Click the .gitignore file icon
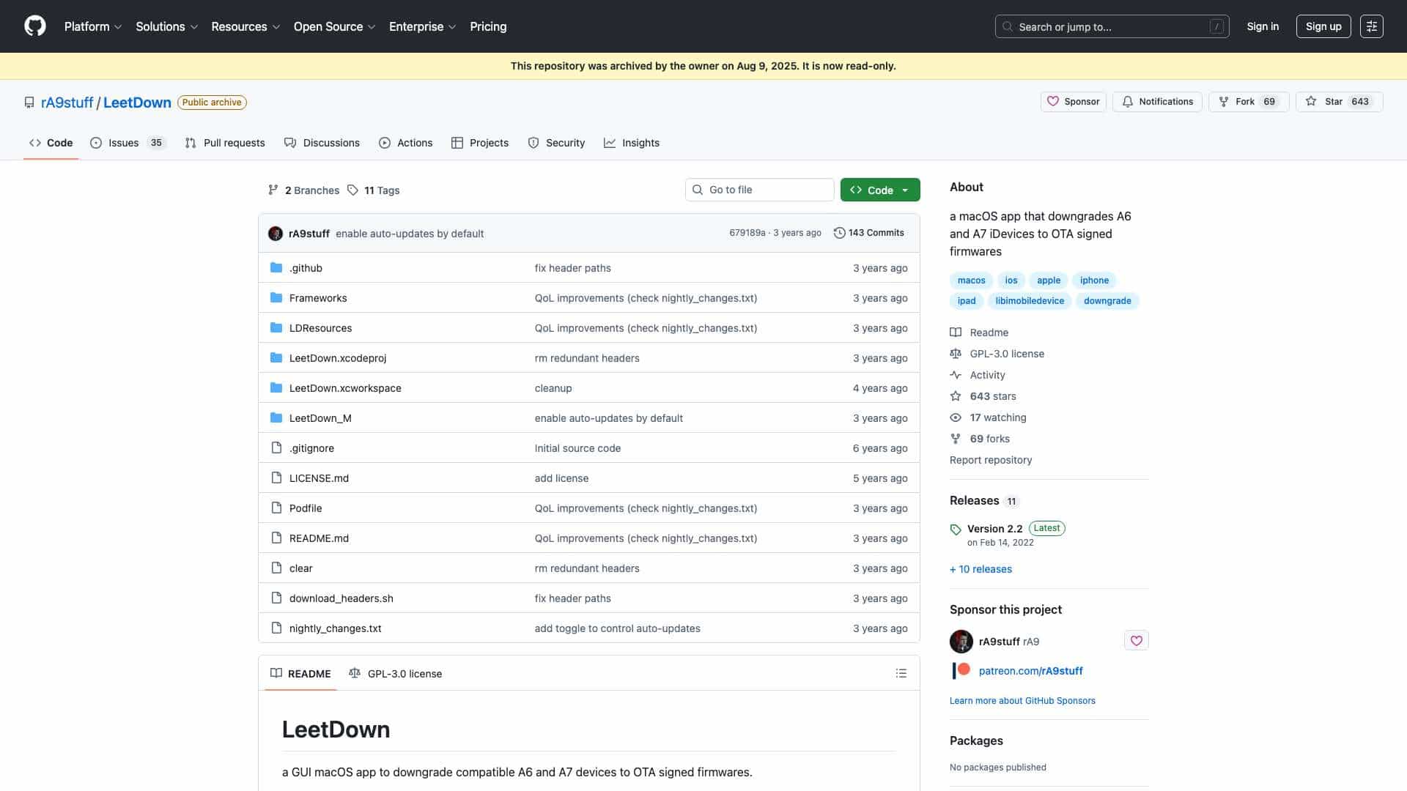Image resolution: width=1407 pixels, height=791 pixels. coord(276,448)
